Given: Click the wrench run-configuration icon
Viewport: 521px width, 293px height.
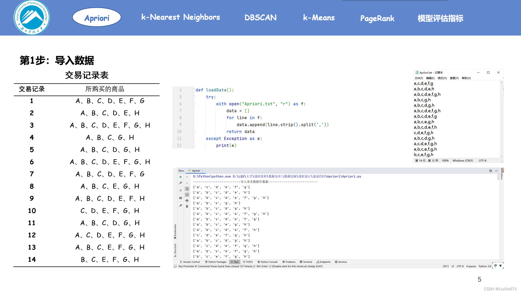Looking at the screenshot, I should pyautogui.click(x=181, y=183).
